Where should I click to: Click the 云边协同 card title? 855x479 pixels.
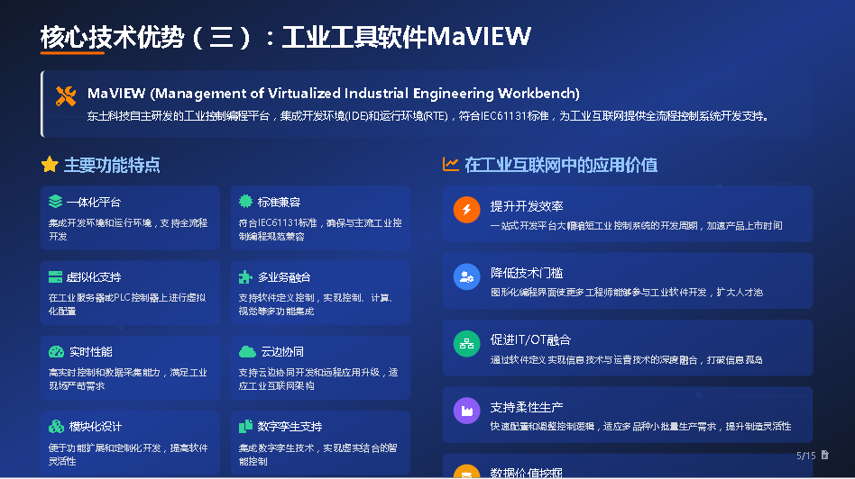[x=282, y=352]
